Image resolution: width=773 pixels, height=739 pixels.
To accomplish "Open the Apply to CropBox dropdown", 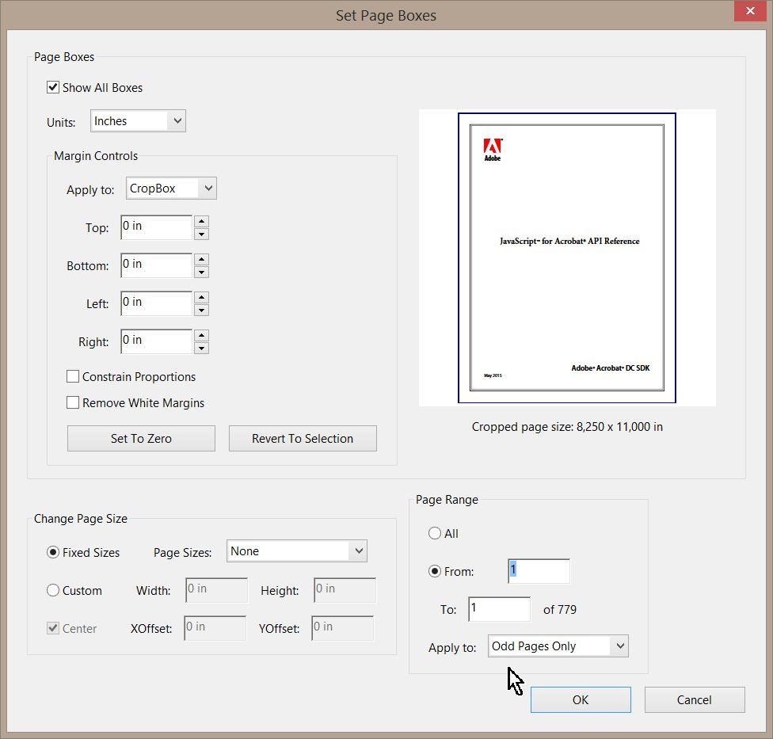I will (x=171, y=189).
